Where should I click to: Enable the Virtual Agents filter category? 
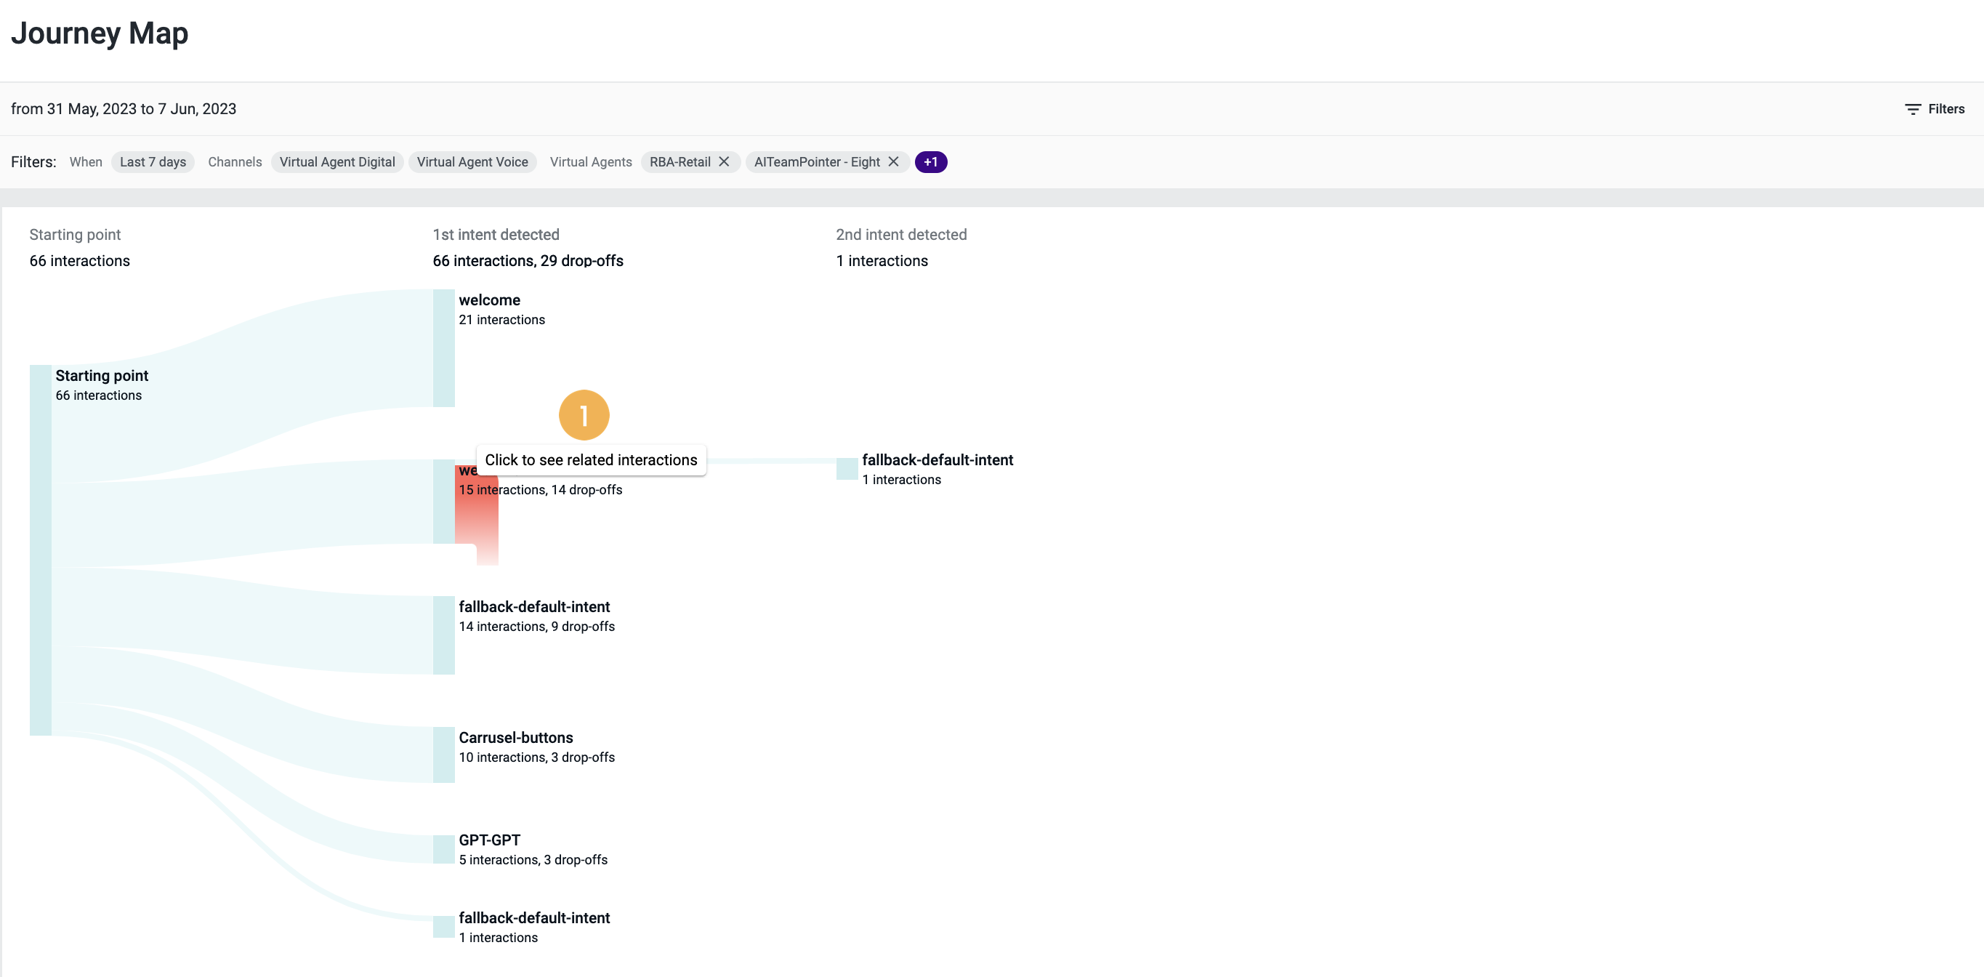point(590,162)
